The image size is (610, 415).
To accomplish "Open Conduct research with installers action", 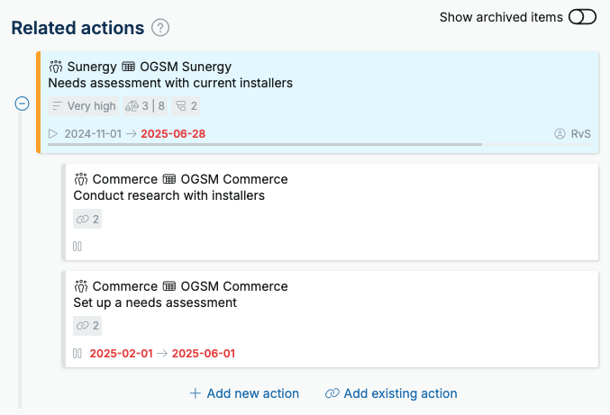I will click(168, 195).
